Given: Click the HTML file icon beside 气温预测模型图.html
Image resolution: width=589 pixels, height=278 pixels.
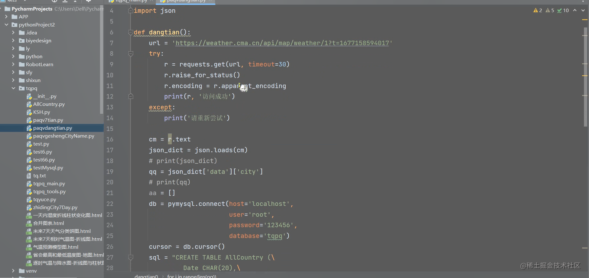Looking at the screenshot, I should [29, 247].
